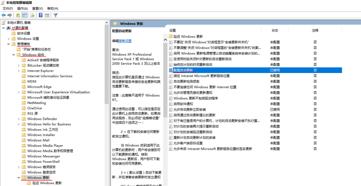361x186 pixels.
Task: Select Microsoft 辅助身份验证因素 tree item
Action: coord(48,97)
